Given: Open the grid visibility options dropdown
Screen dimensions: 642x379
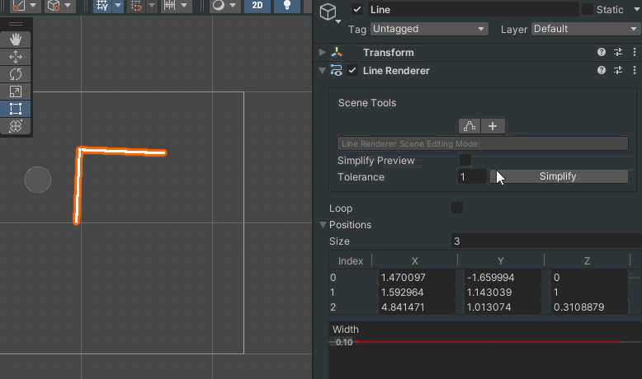Looking at the screenshot, I should pyautogui.click(x=118, y=6).
